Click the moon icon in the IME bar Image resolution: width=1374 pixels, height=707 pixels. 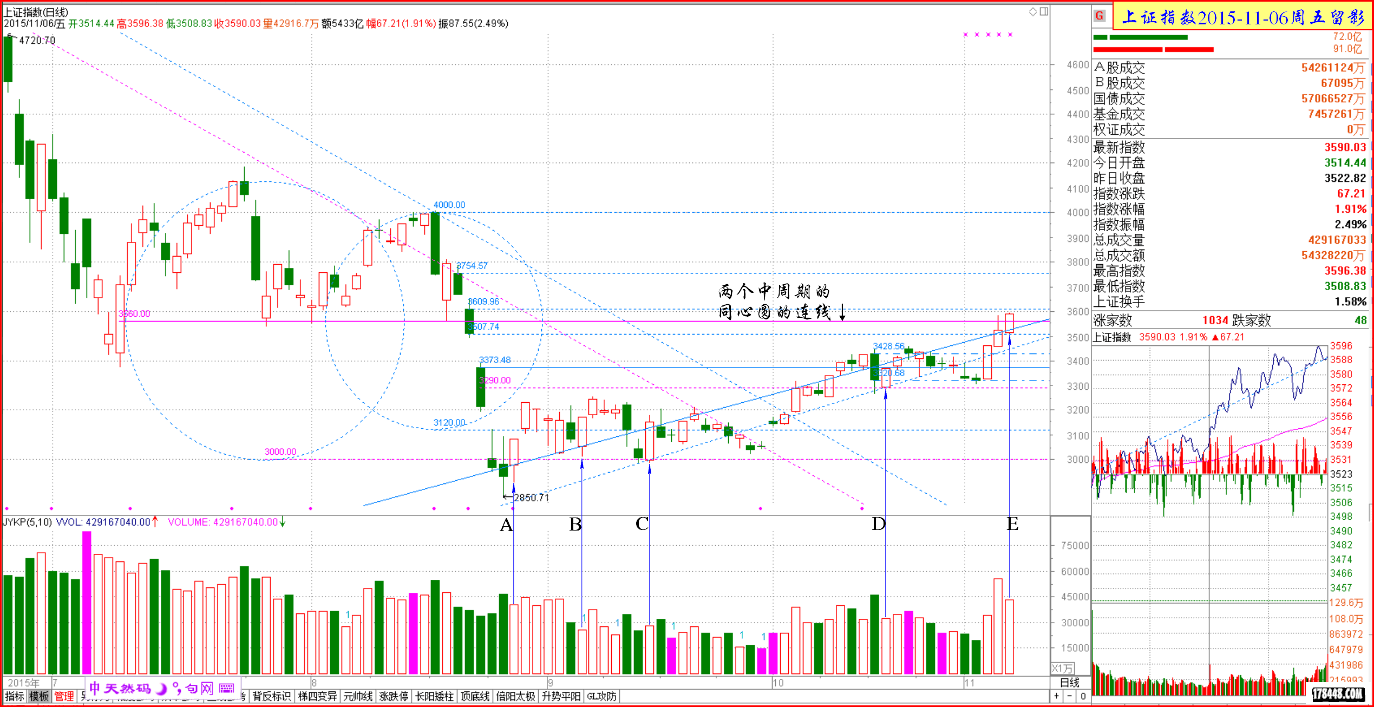(161, 688)
